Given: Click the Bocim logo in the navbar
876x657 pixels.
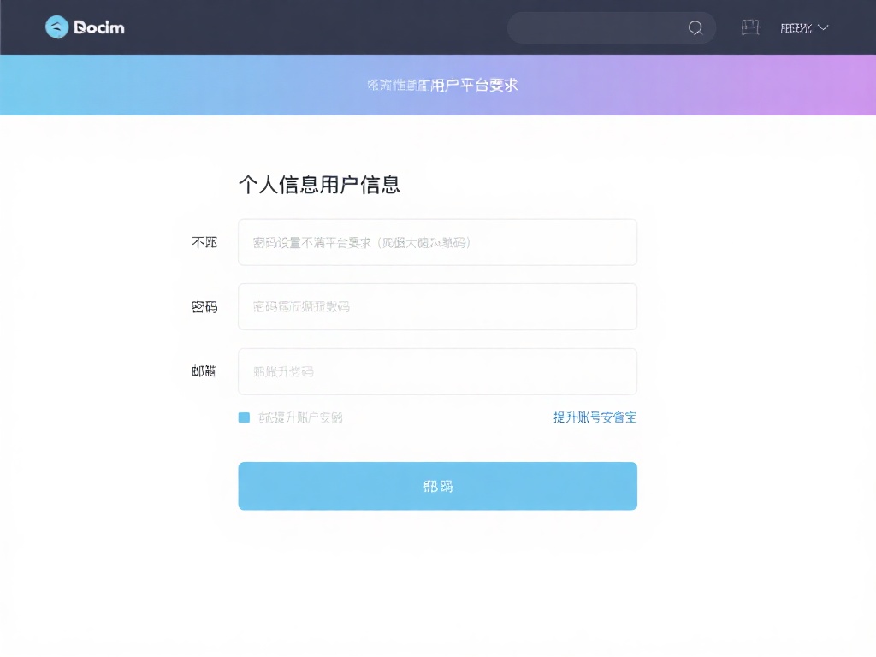Looking at the screenshot, I should click(84, 27).
